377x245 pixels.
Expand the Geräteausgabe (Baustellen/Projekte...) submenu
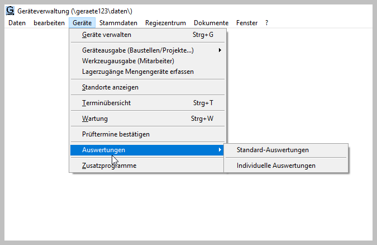tap(138, 50)
